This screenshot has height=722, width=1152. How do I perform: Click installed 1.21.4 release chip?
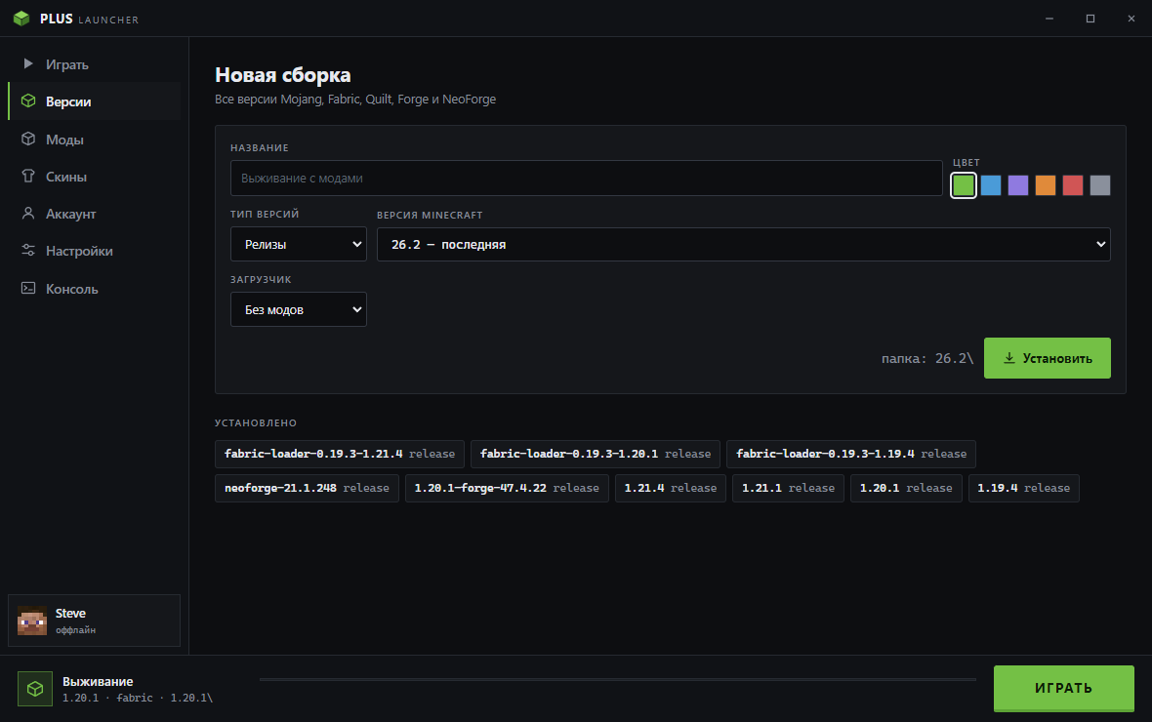[x=670, y=488]
